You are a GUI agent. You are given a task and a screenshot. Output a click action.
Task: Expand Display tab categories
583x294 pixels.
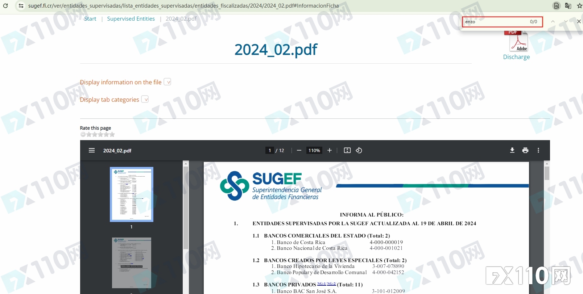coord(145,99)
